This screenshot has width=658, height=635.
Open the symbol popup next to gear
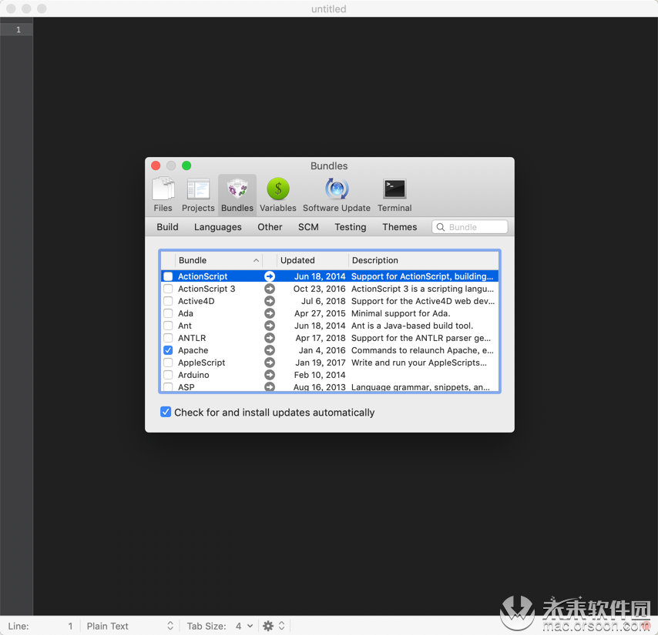[281, 626]
